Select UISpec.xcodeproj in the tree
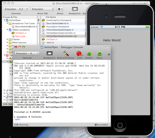The image size is (155, 138). [21, 30]
